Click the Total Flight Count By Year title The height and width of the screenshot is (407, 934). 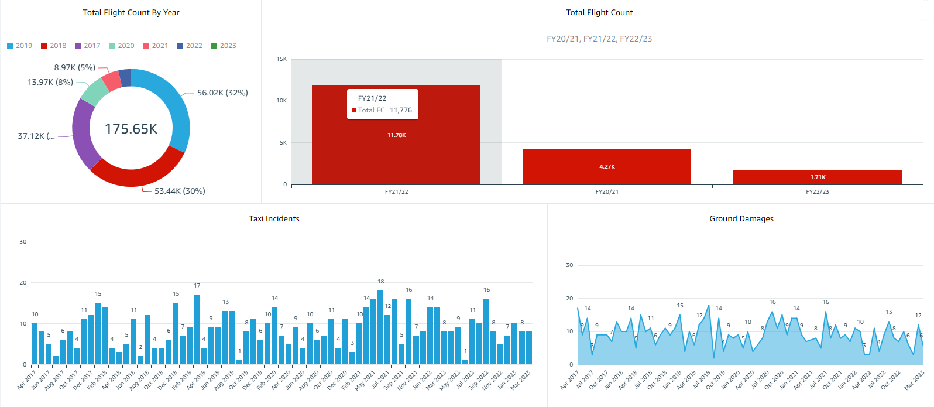pos(131,12)
